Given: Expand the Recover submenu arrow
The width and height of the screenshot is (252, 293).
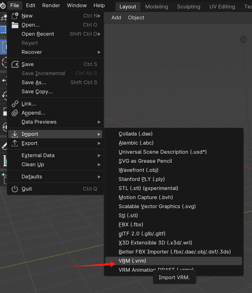Looking at the screenshot, I should pos(99,52).
